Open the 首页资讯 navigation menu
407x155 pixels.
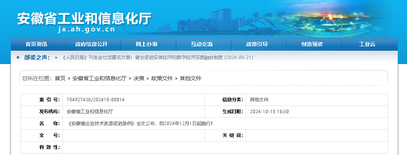click(x=36, y=44)
